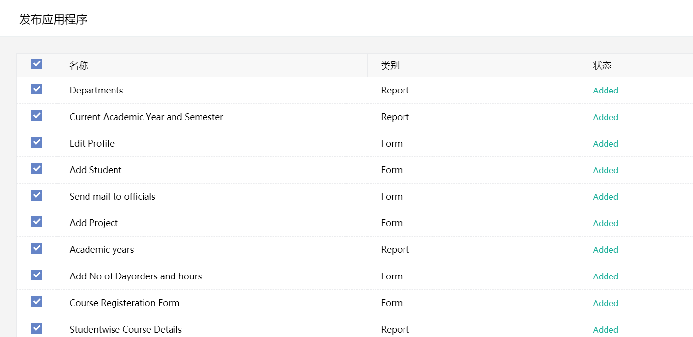693x337 pixels.
Task: Deselect the Academic years checkbox
Action: coord(37,248)
